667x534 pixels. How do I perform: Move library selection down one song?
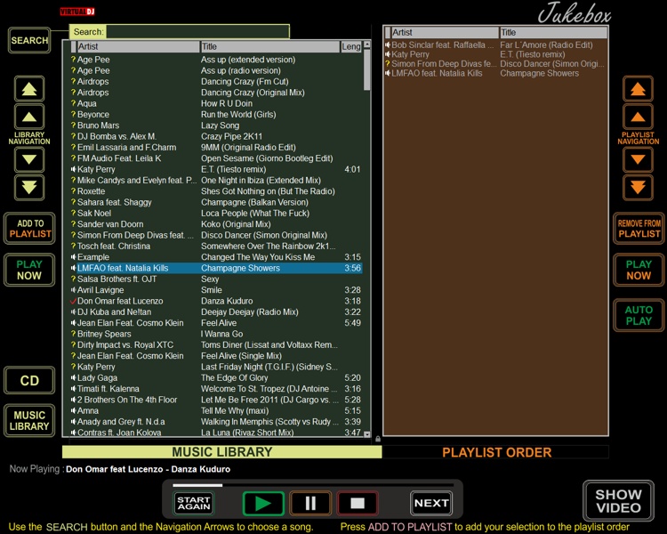click(x=29, y=159)
